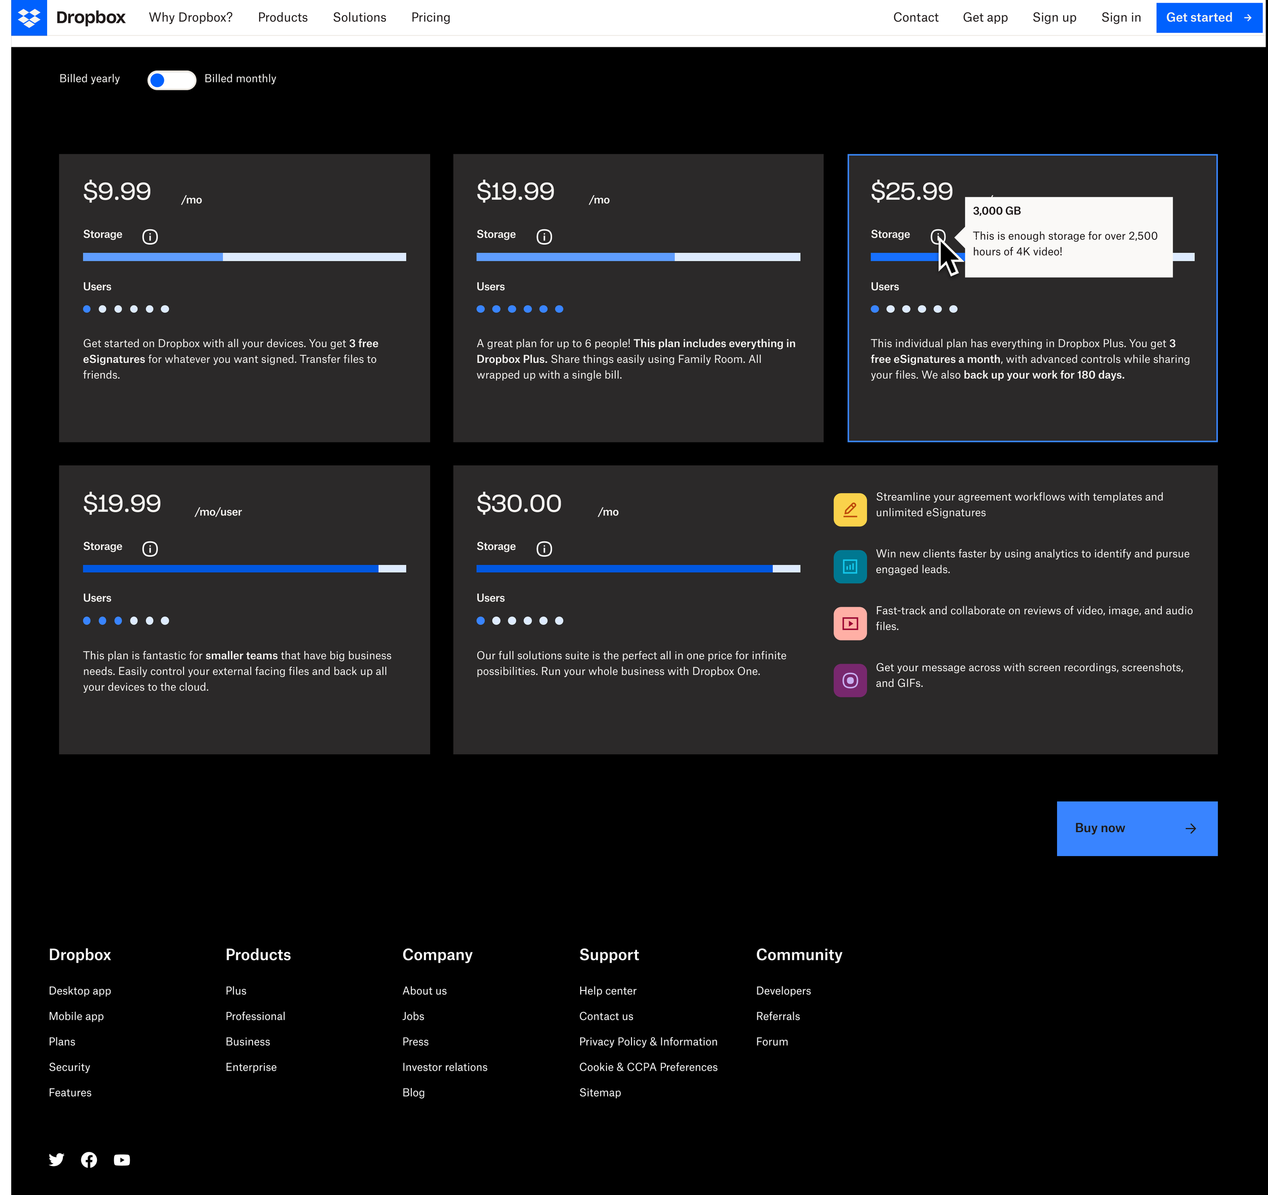The height and width of the screenshot is (1195, 1268).
Task: Open the Why Dropbox? menu
Action: pos(191,17)
